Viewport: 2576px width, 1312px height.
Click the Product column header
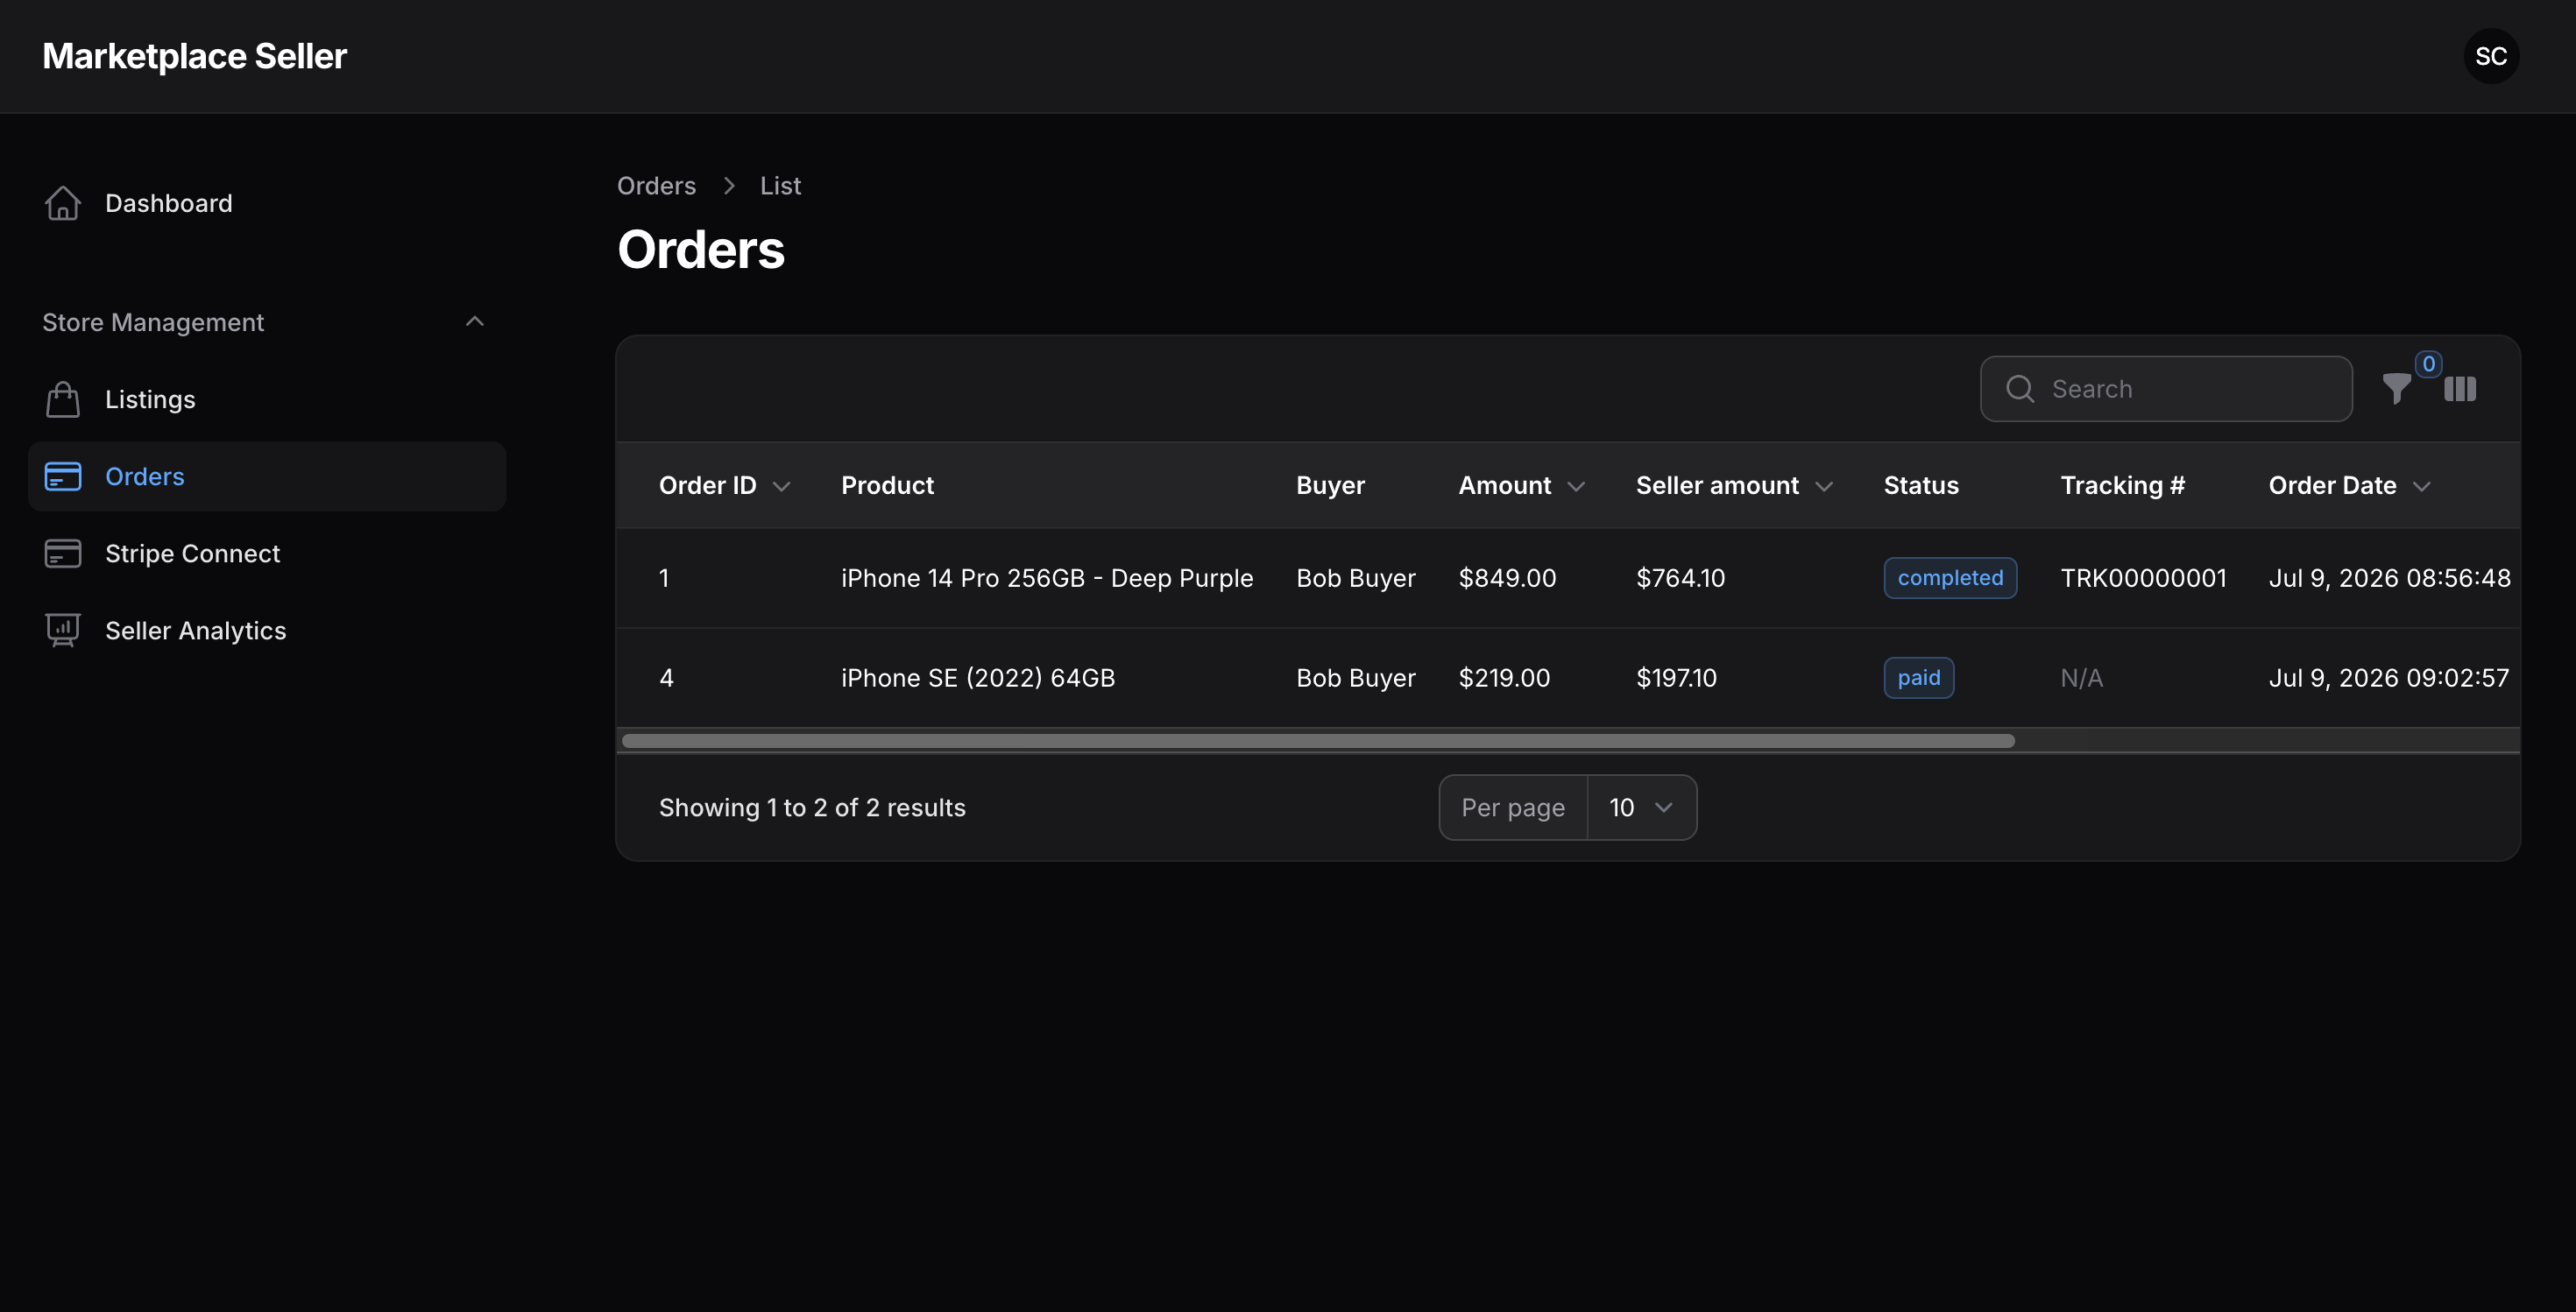pyautogui.click(x=887, y=485)
